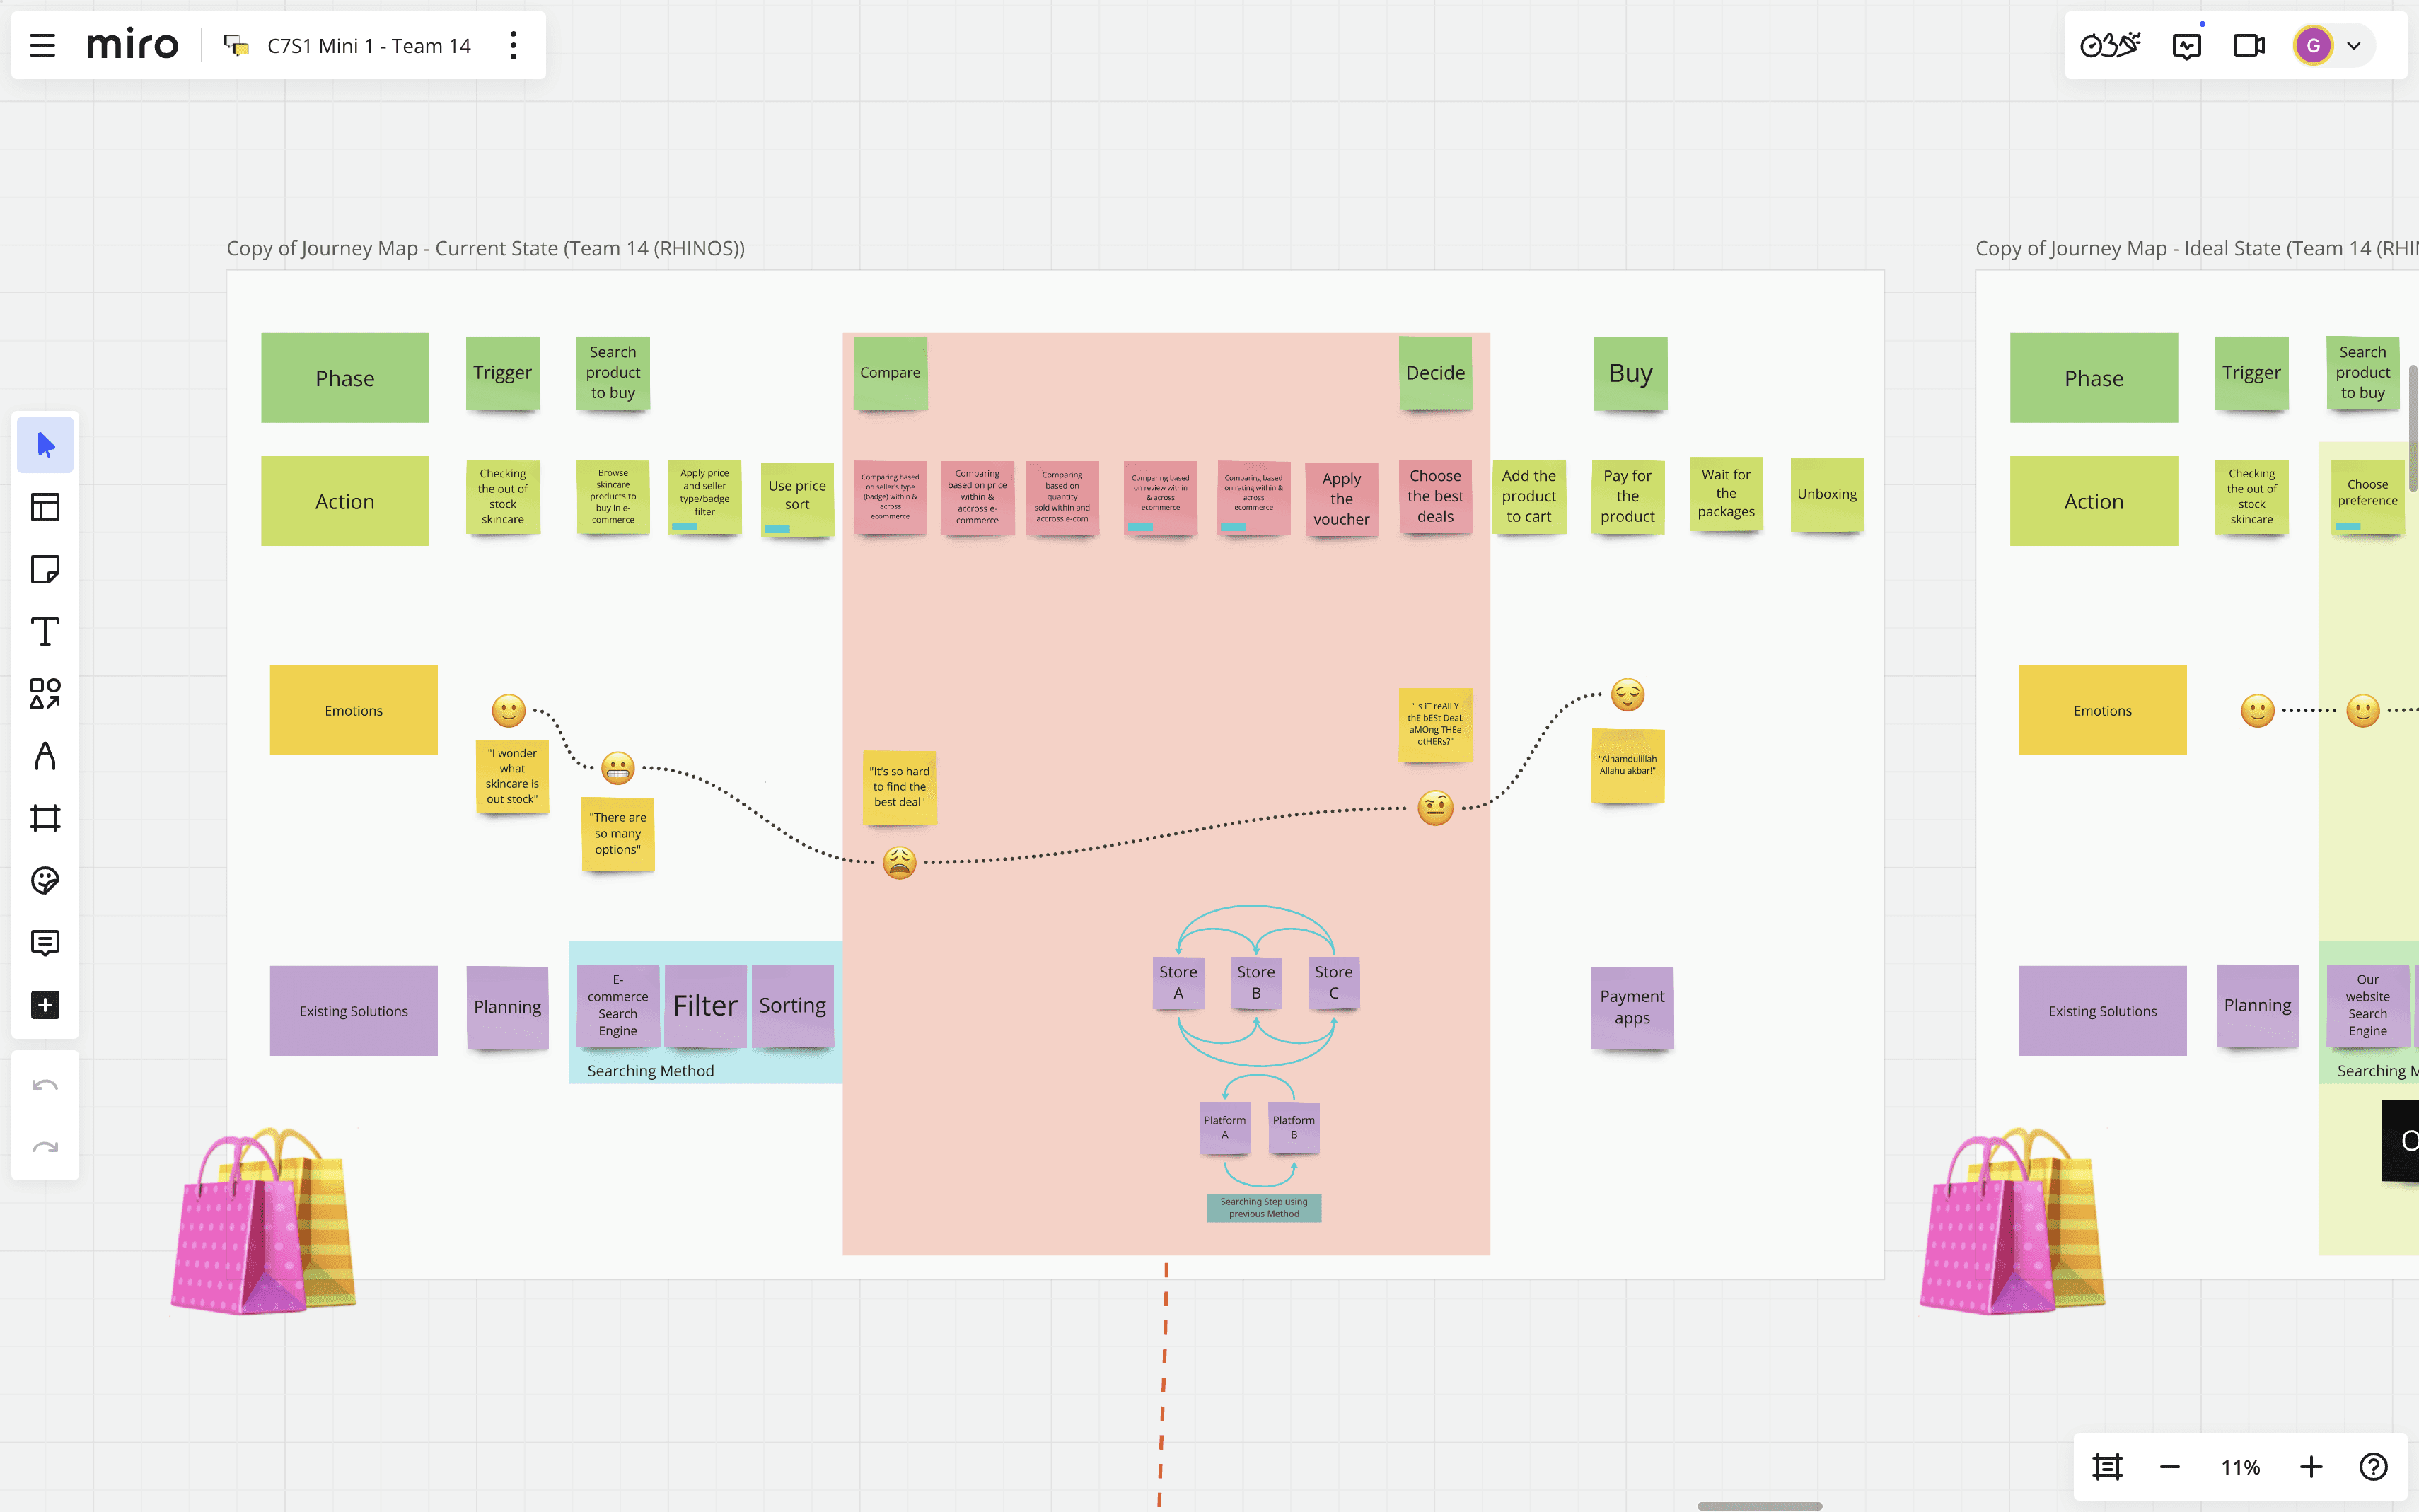Select the pen drawing tool
This screenshot has height=1512, width=2419.
45,756
